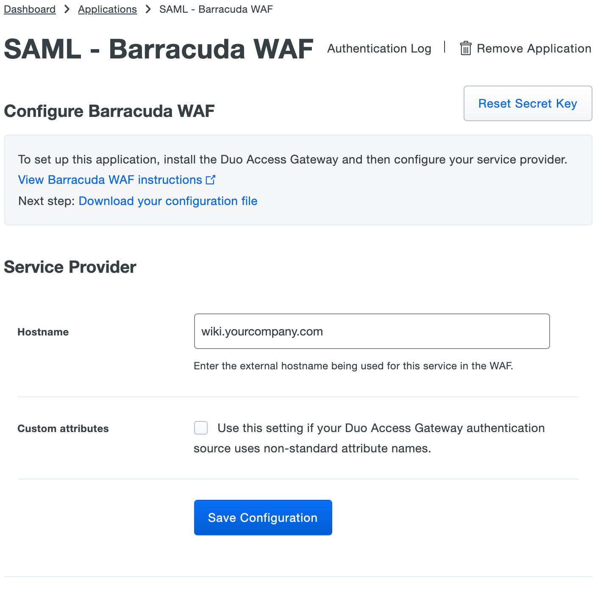595x593 pixels.
Task: Click inside the Hostname input field
Action: pyautogui.click(x=372, y=331)
